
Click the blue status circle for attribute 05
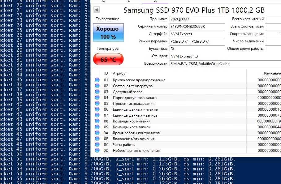[x=97, y=103]
